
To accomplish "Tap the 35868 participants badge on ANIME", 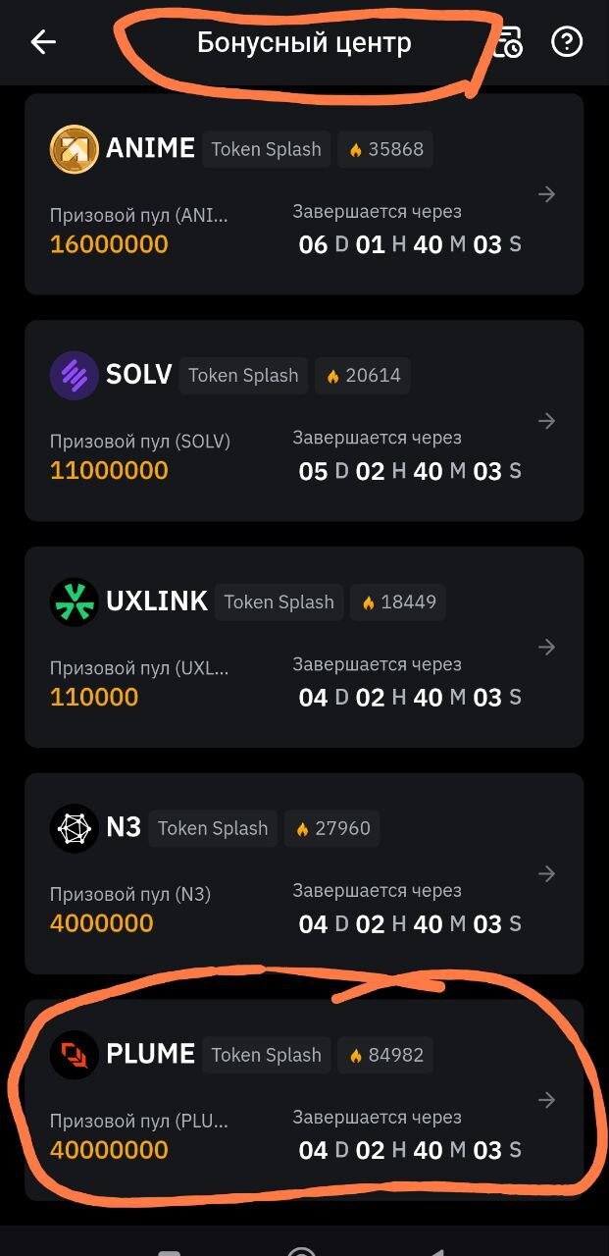I will pos(385,149).
